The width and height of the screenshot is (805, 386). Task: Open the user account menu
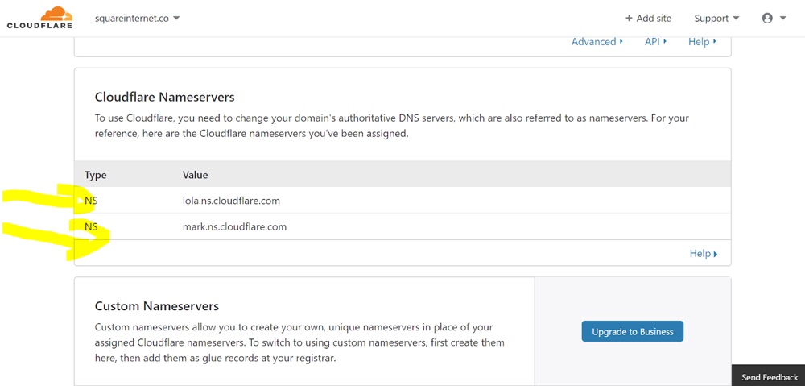[774, 18]
